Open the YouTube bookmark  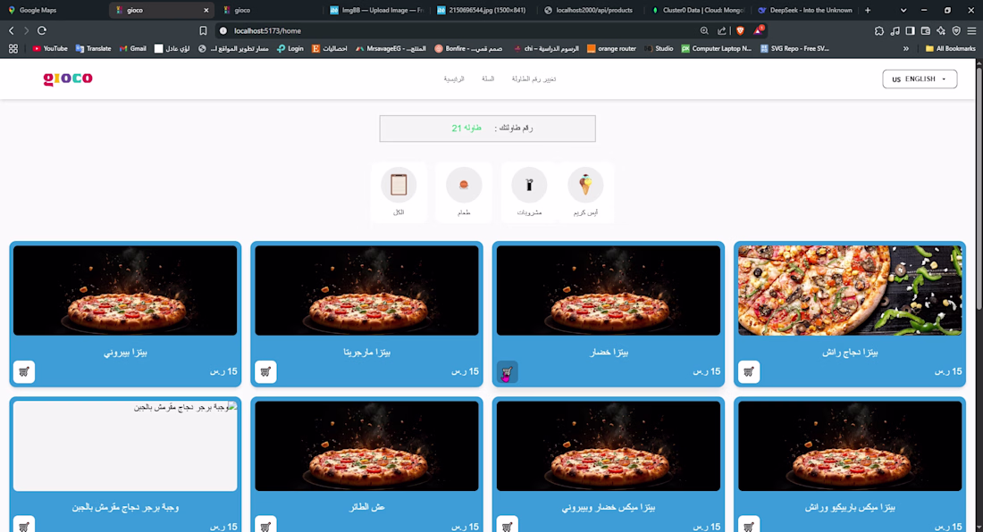49,48
